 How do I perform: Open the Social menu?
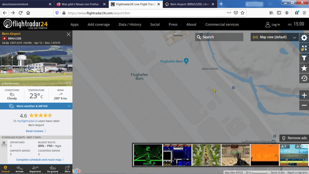click(x=155, y=24)
